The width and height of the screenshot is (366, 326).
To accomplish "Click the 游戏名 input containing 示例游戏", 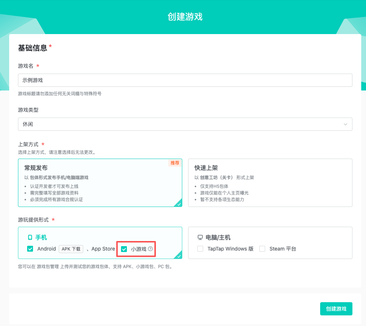I will pyautogui.click(x=185, y=80).
